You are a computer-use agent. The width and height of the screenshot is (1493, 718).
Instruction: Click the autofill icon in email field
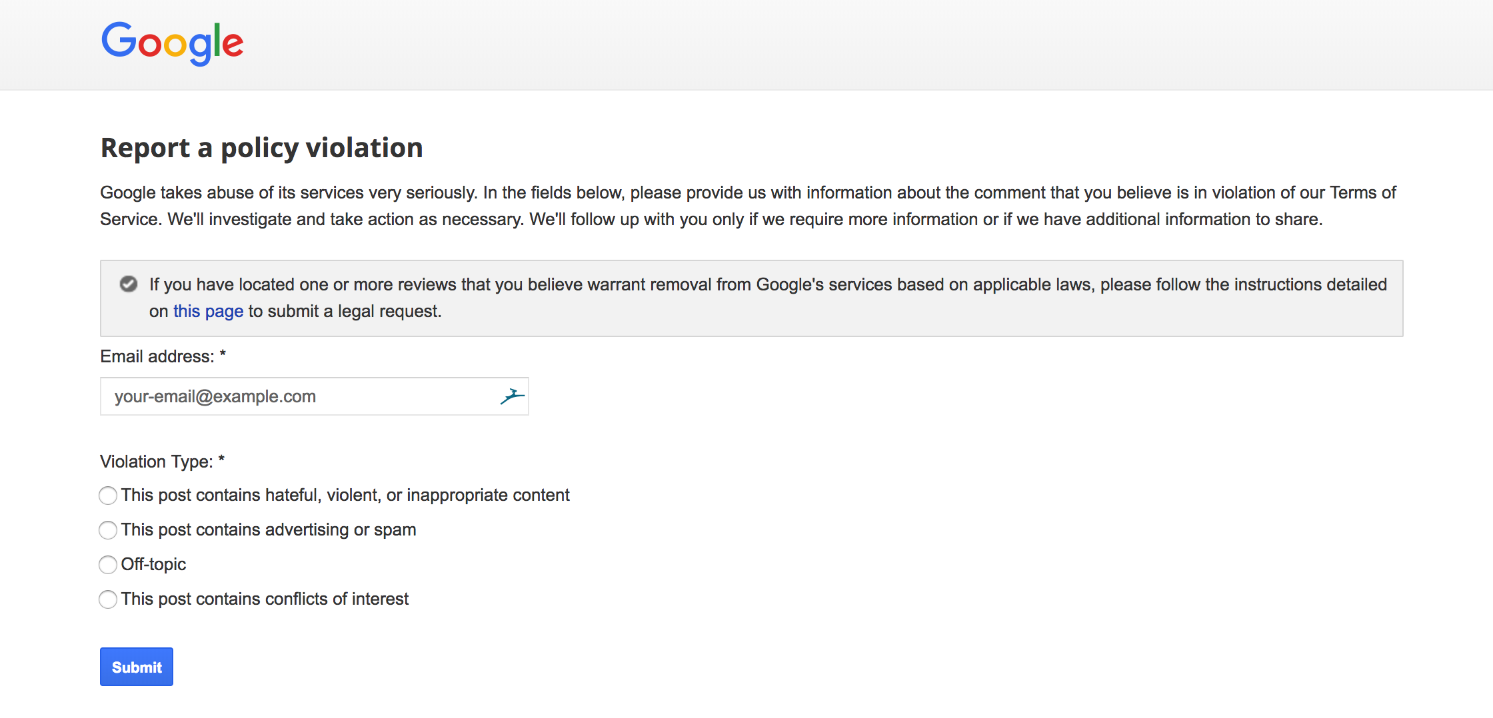[x=512, y=396]
